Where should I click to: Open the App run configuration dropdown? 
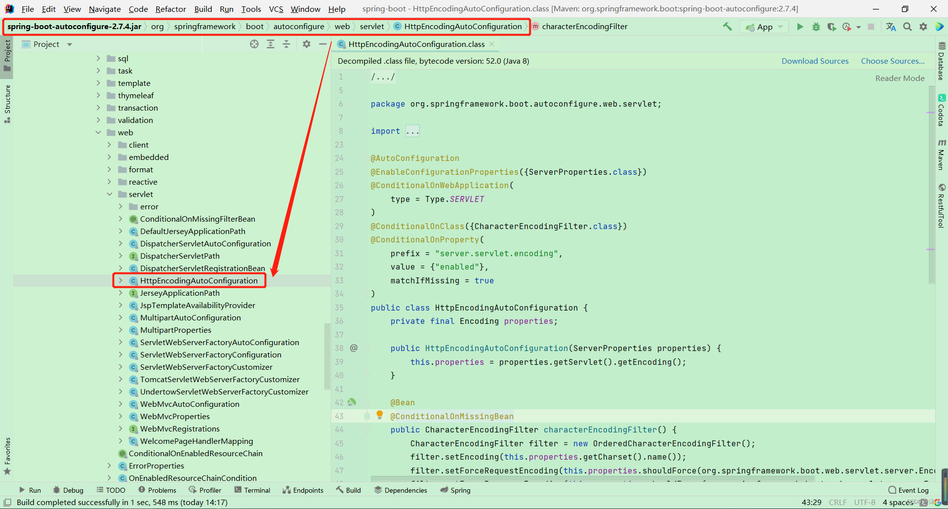tap(779, 27)
